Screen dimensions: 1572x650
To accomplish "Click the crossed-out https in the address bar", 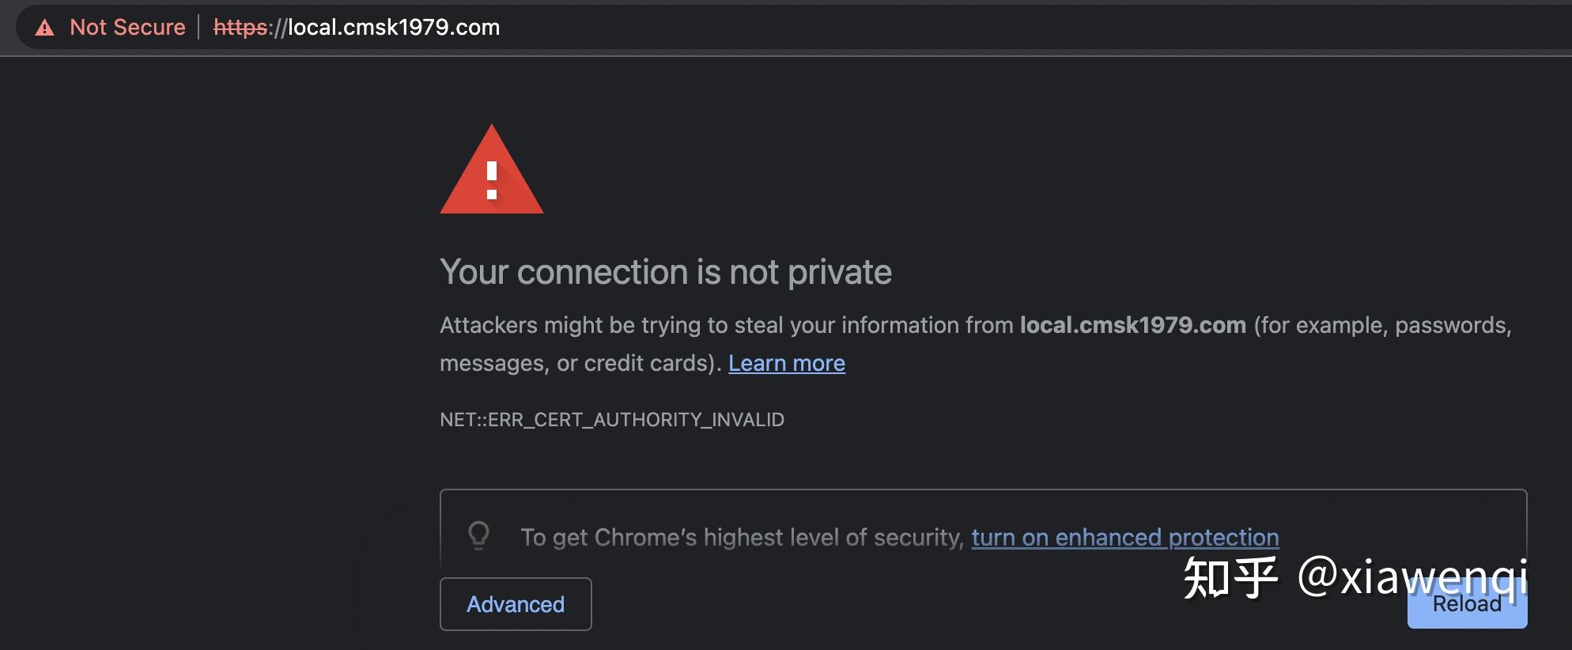I will coord(240,26).
